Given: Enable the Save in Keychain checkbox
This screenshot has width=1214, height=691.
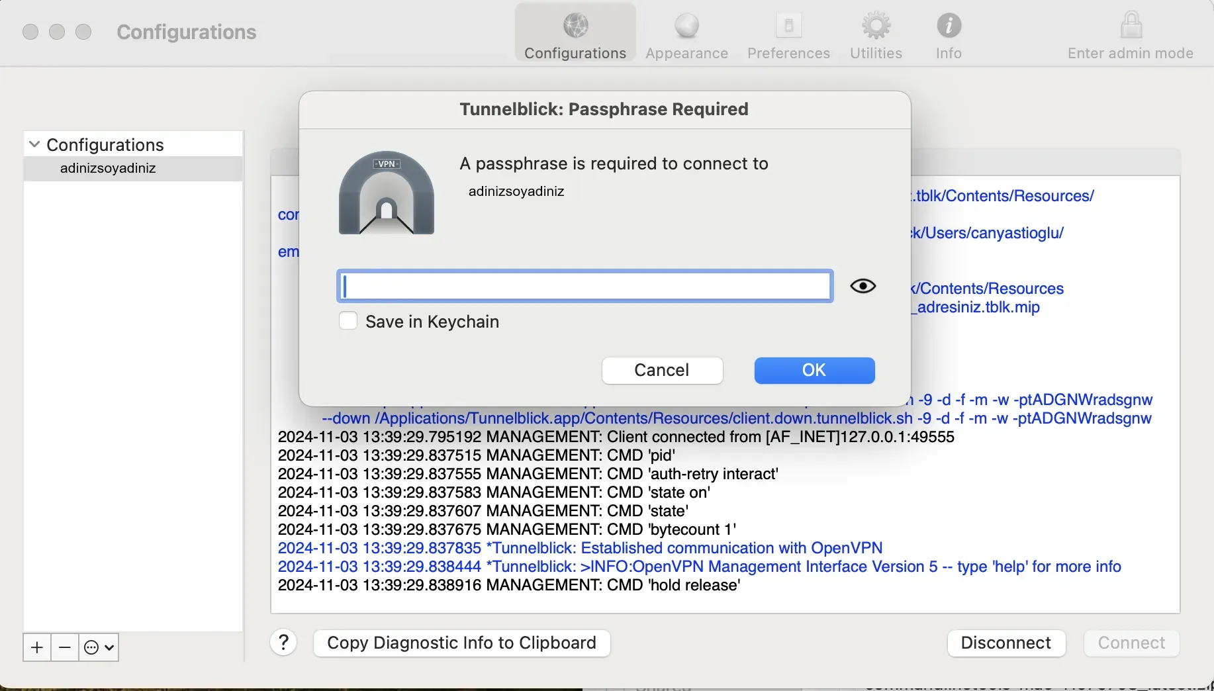Looking at the screenshot, I should (x=348, y=321).
